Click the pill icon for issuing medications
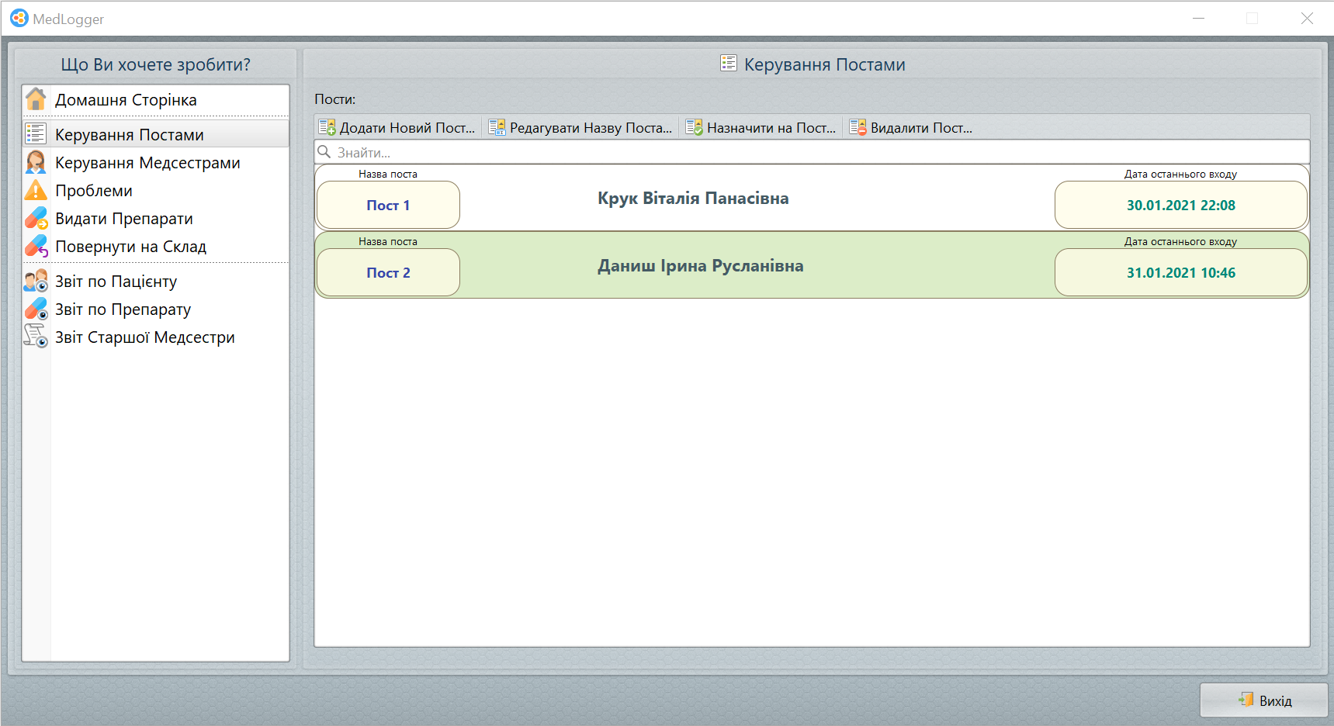Screen dimensions: 1334x726 pyautogui.click(x=36, y=219)
